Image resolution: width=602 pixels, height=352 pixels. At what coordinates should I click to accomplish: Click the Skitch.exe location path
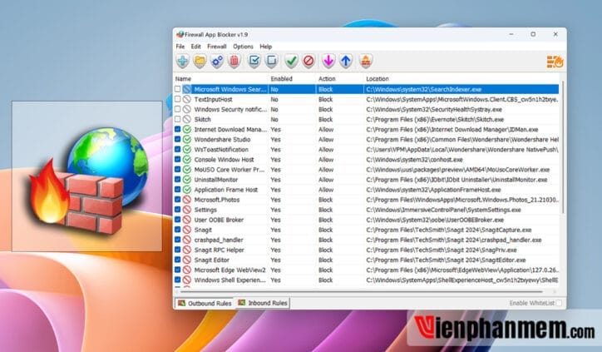[435, 120]
